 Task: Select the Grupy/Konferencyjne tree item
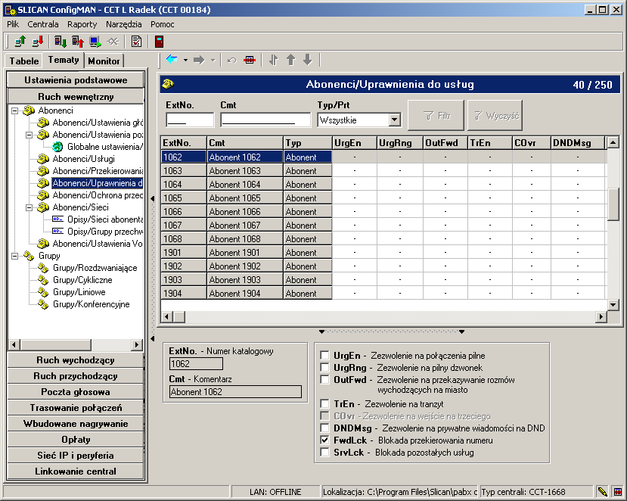[92, 304]
